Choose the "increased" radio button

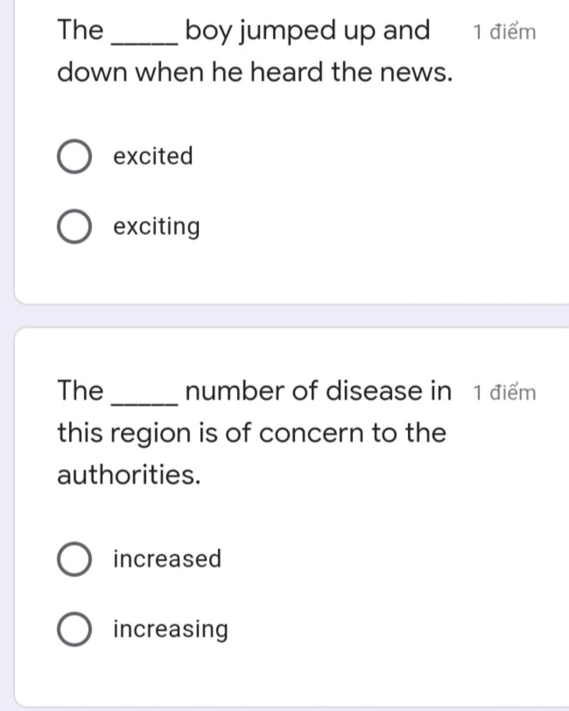click(74, 559)
